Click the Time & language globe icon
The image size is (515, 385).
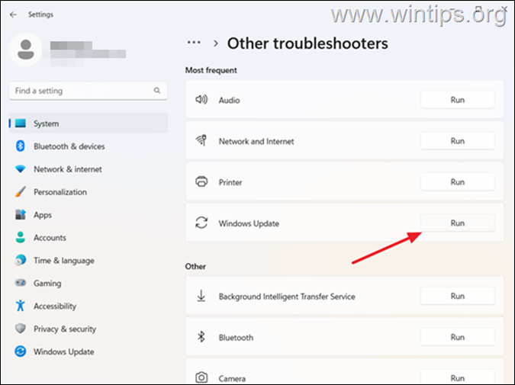21,260
